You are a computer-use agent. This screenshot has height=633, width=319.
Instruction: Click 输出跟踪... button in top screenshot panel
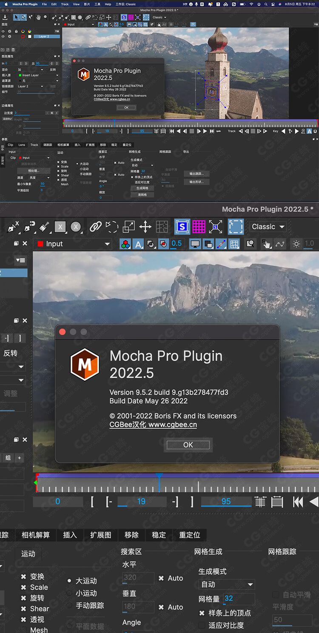pyautogui.click(x=197, y=174)
